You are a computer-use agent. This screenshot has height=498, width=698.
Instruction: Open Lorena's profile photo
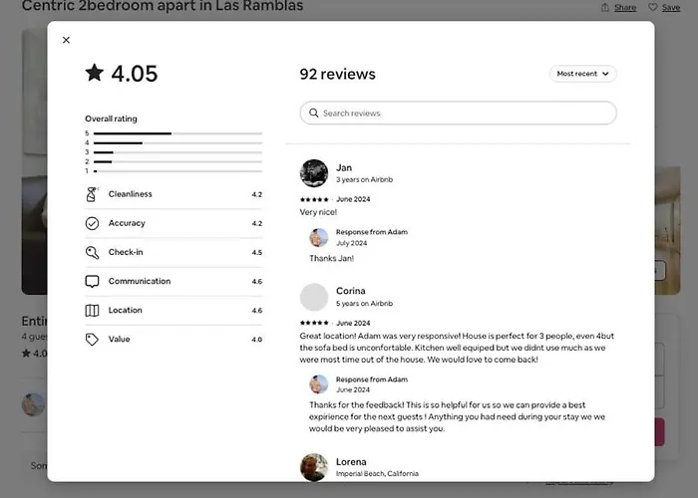coord(314,467)
